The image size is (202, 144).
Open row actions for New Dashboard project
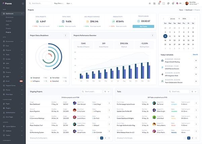point(109,103)
